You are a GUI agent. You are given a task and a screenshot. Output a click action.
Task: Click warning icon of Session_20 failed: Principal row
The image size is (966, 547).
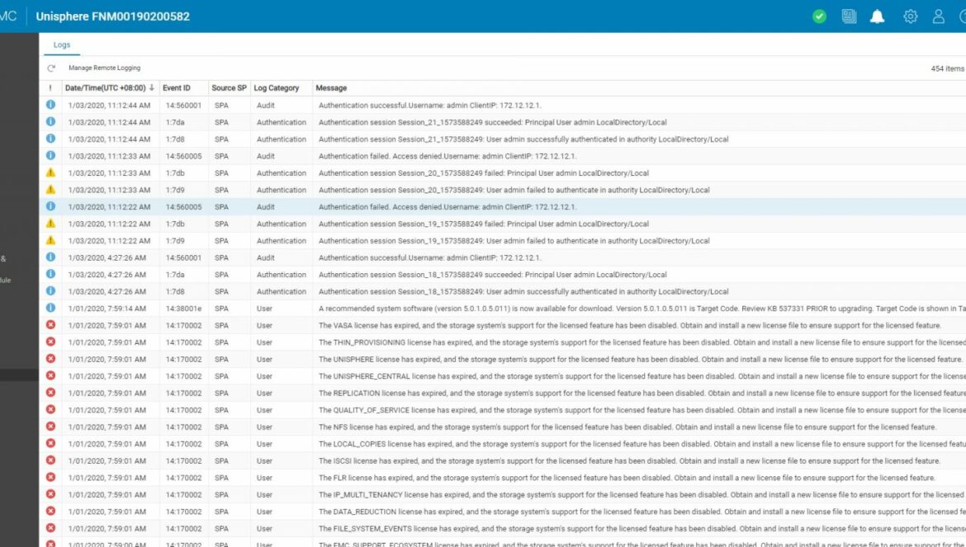coord(50,173)
